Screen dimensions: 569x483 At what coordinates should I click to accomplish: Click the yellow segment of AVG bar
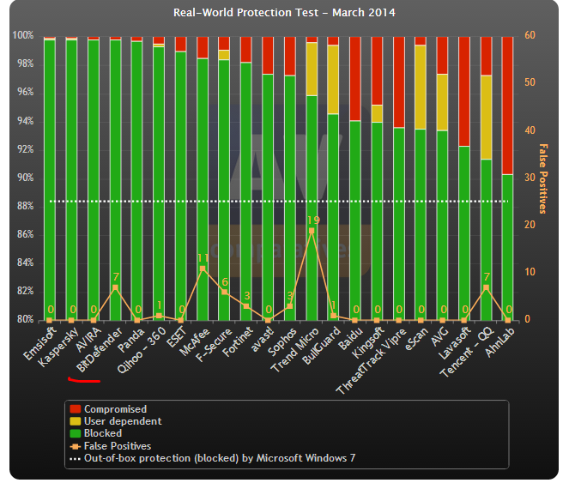(x=442, y=102)
